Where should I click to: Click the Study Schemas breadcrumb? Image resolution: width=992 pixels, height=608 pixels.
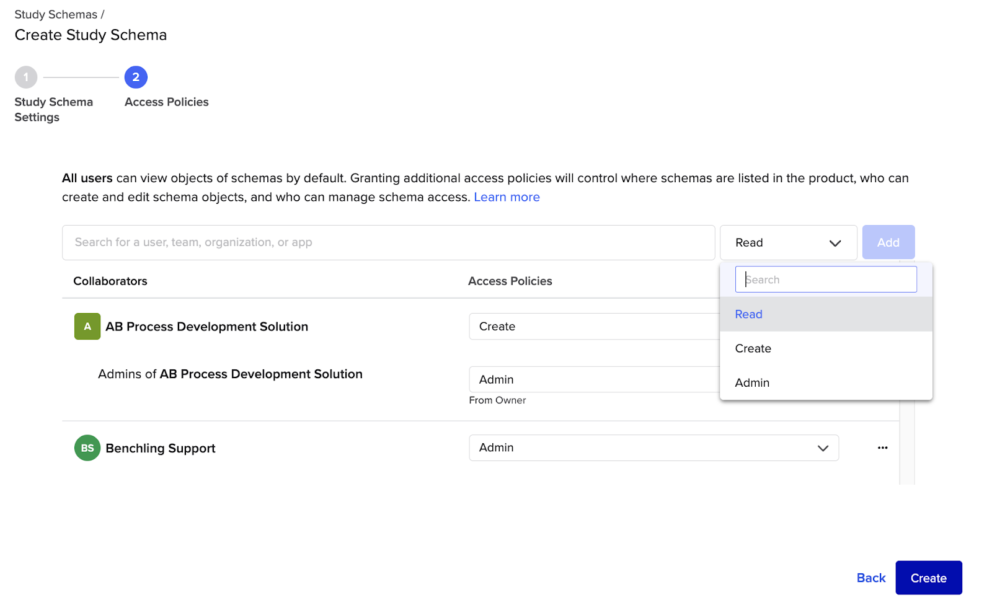[56, 14]
